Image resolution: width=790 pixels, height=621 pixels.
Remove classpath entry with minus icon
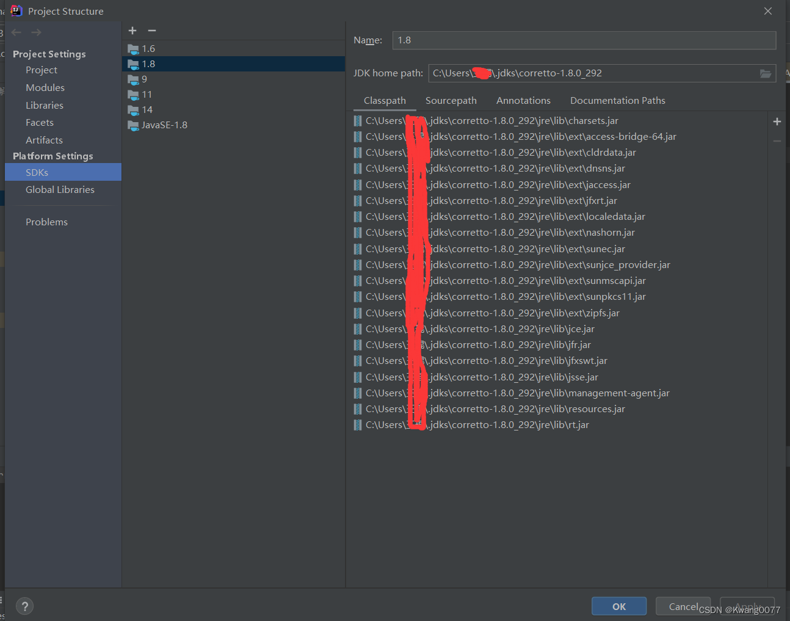point(777,141)
